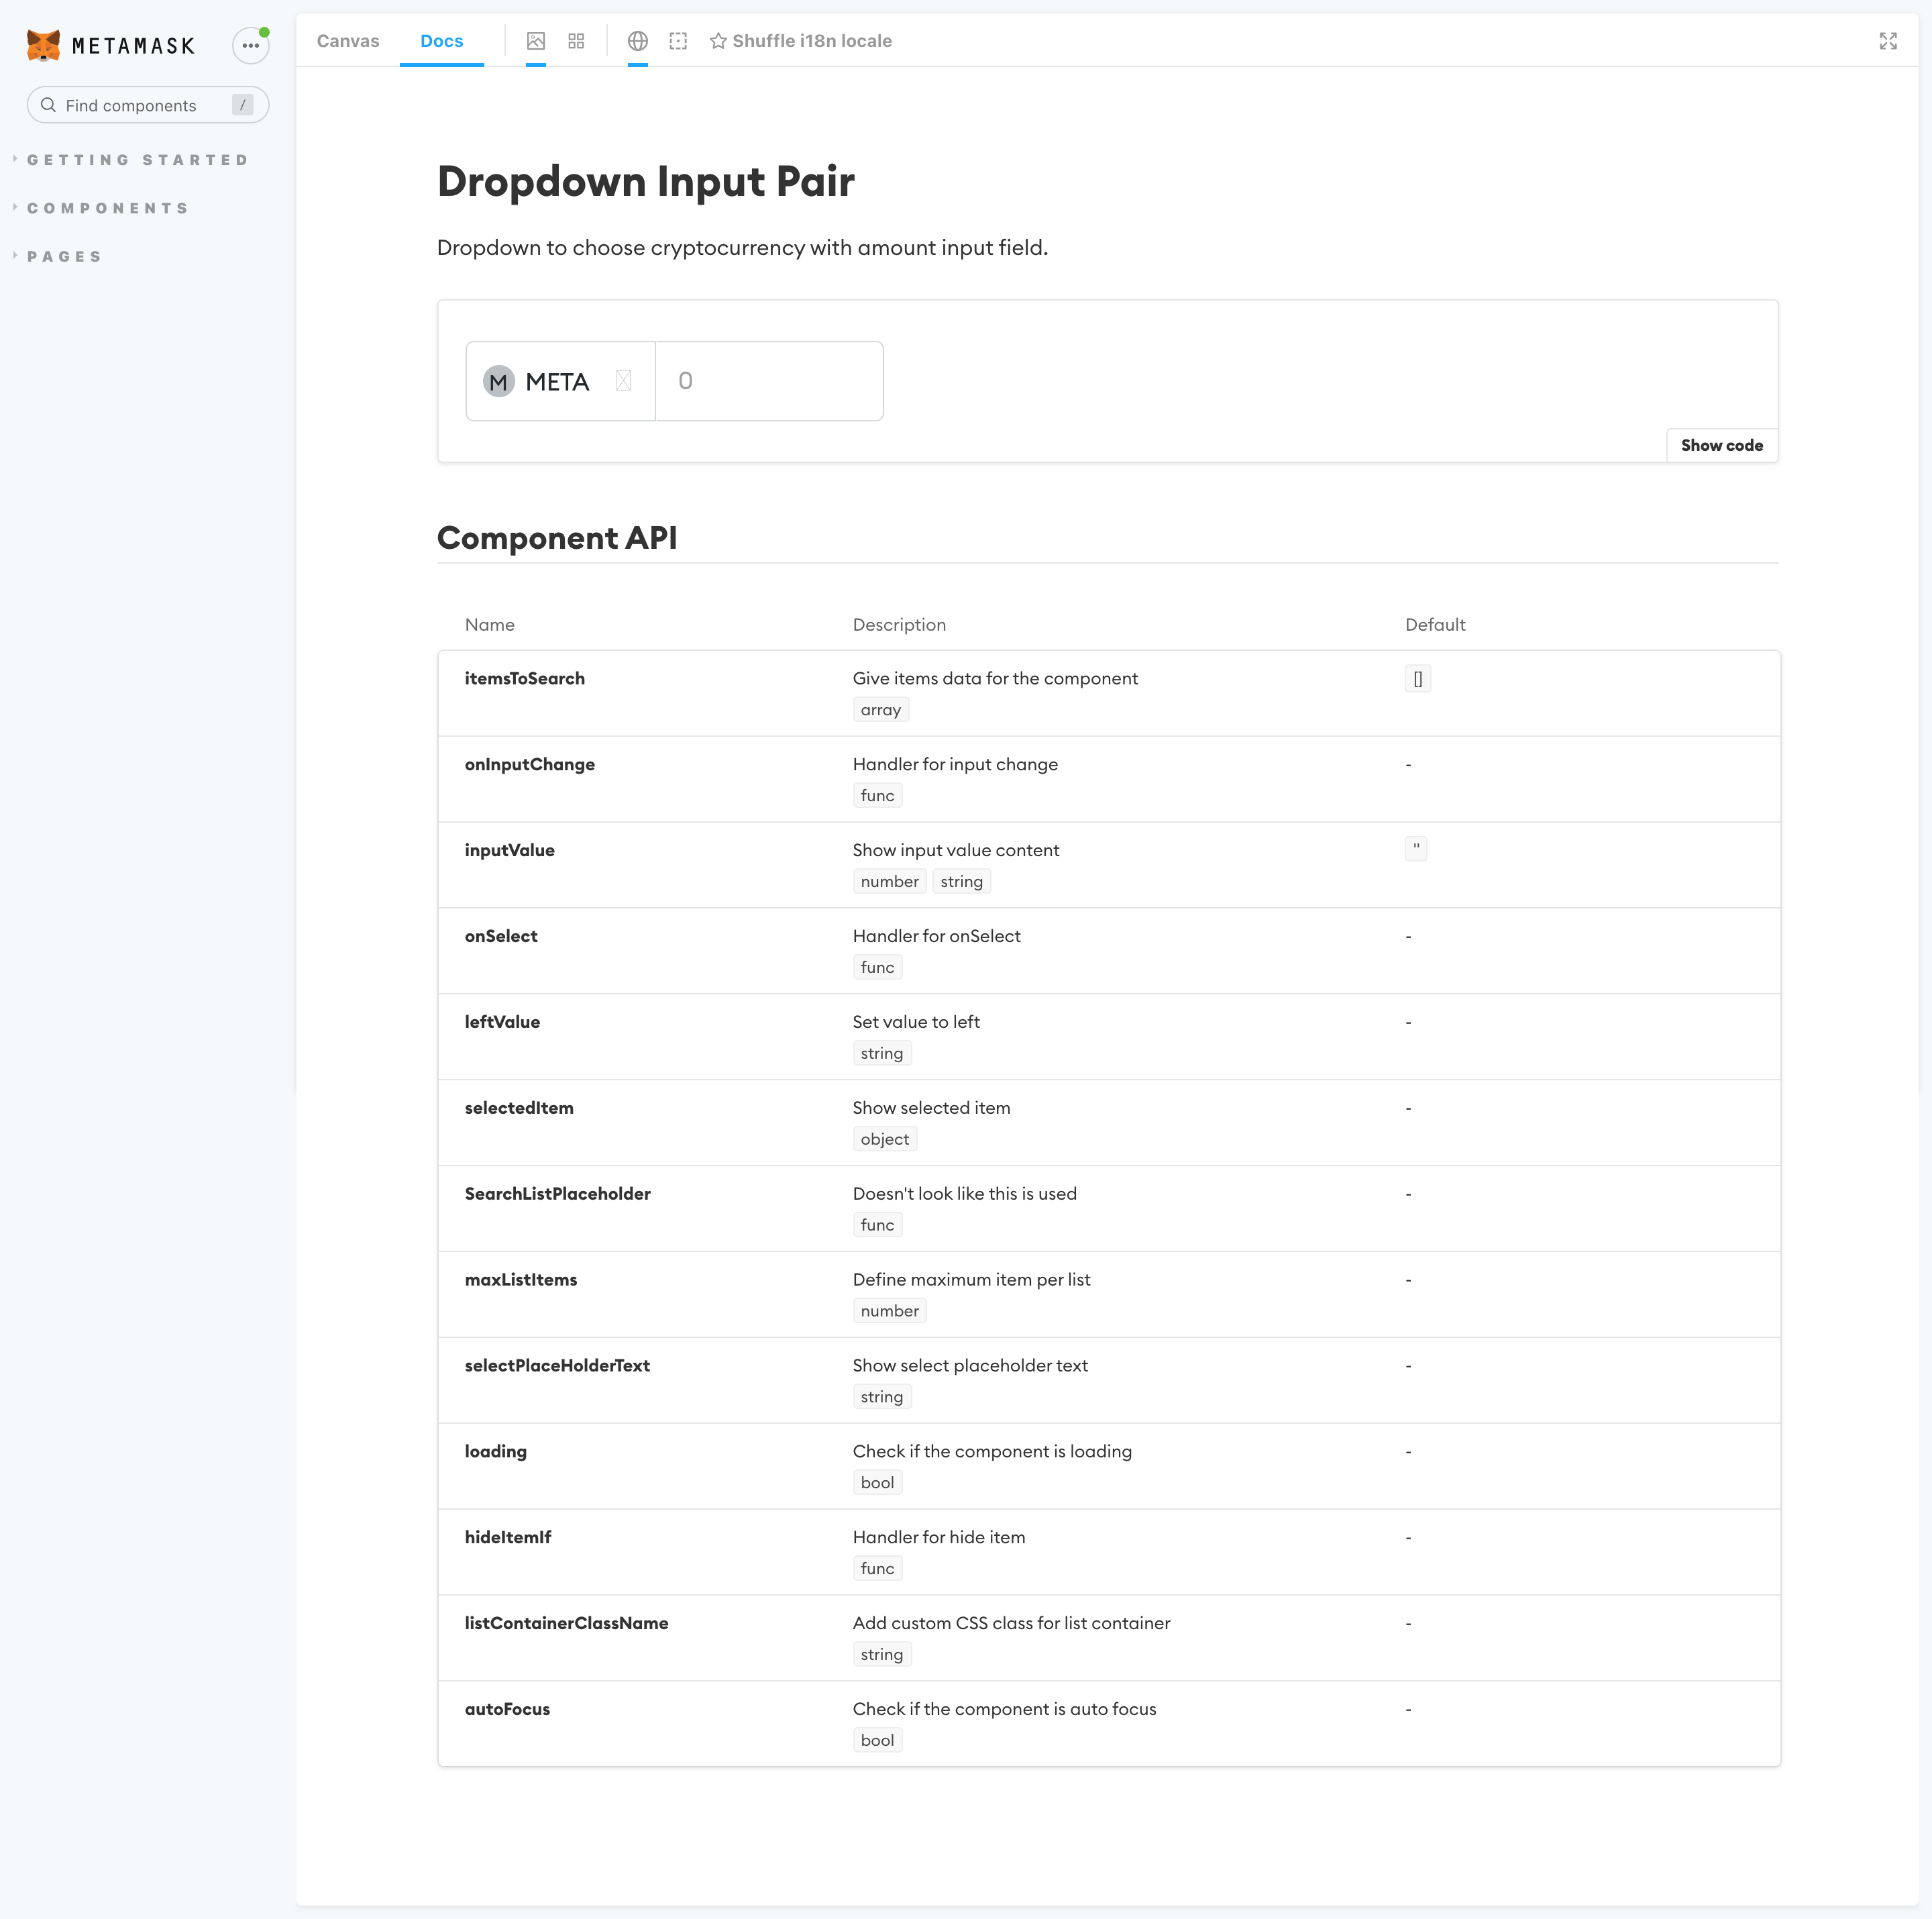Screen dimensions: 1932x1919
Task: Switch to the Canvas tab
Action: point(347,41)
